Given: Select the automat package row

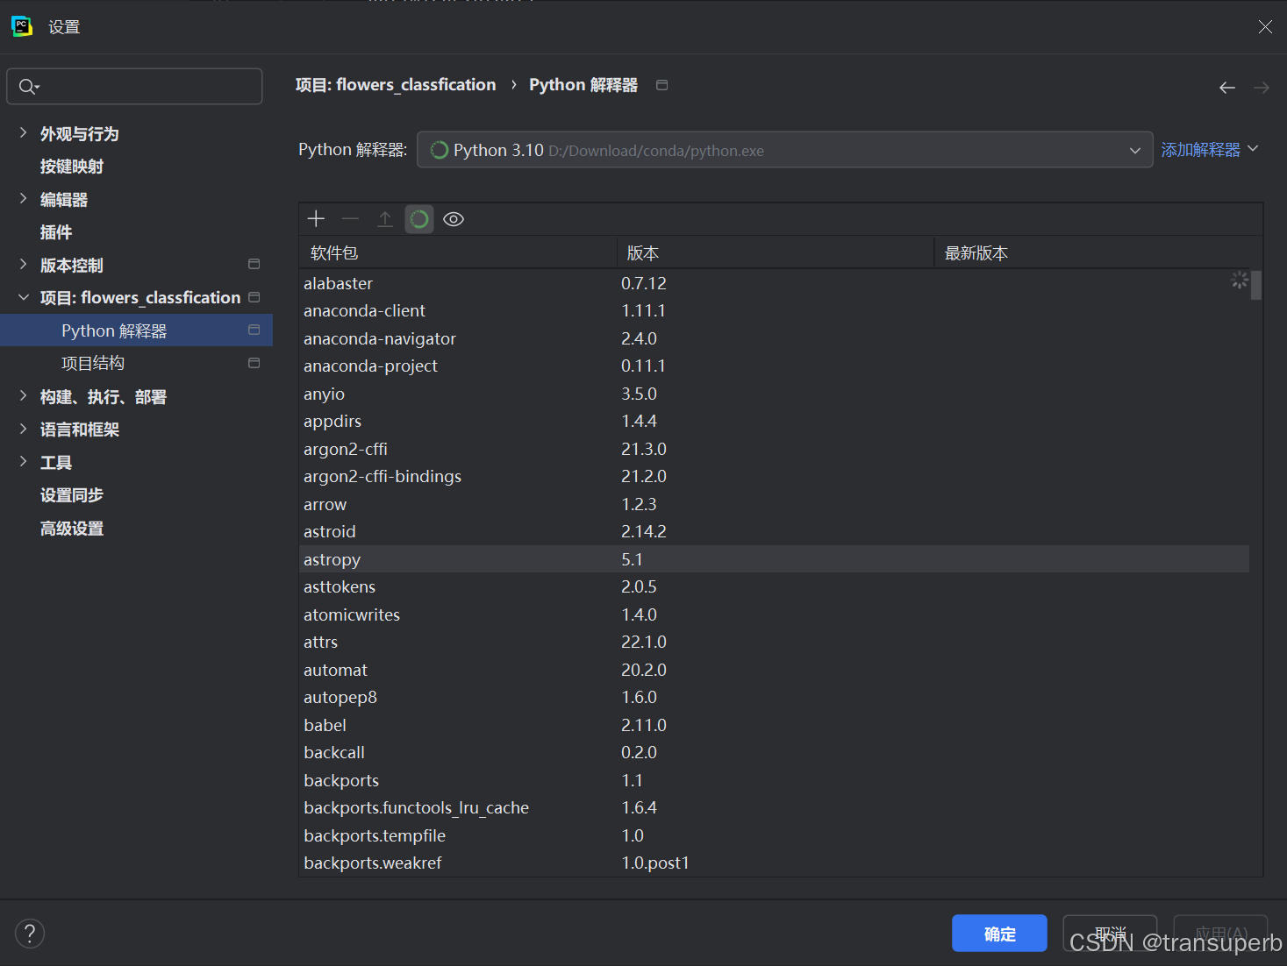Looking at the screenshot, I should (774, 670).
